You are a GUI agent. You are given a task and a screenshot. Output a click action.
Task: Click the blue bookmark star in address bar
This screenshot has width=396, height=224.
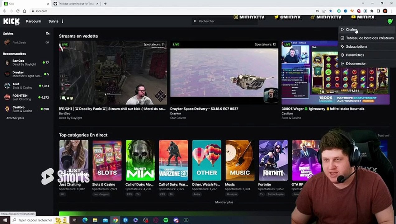tap(330, 11)
